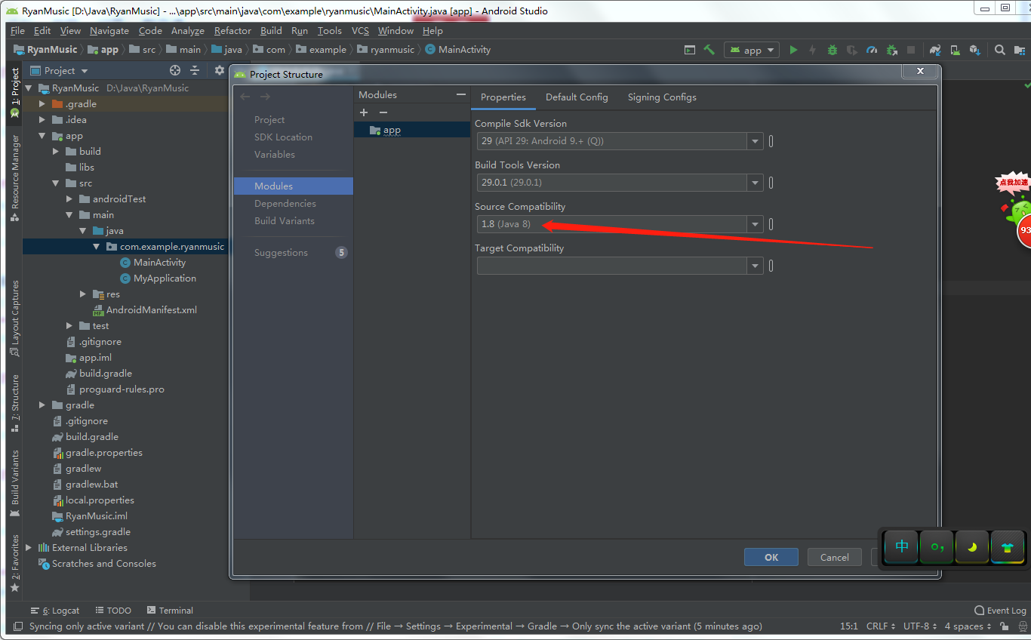This screenshot has width=1031, height=640.
Task: Click CRLF line separator in status bar
Action: [881, 626]
